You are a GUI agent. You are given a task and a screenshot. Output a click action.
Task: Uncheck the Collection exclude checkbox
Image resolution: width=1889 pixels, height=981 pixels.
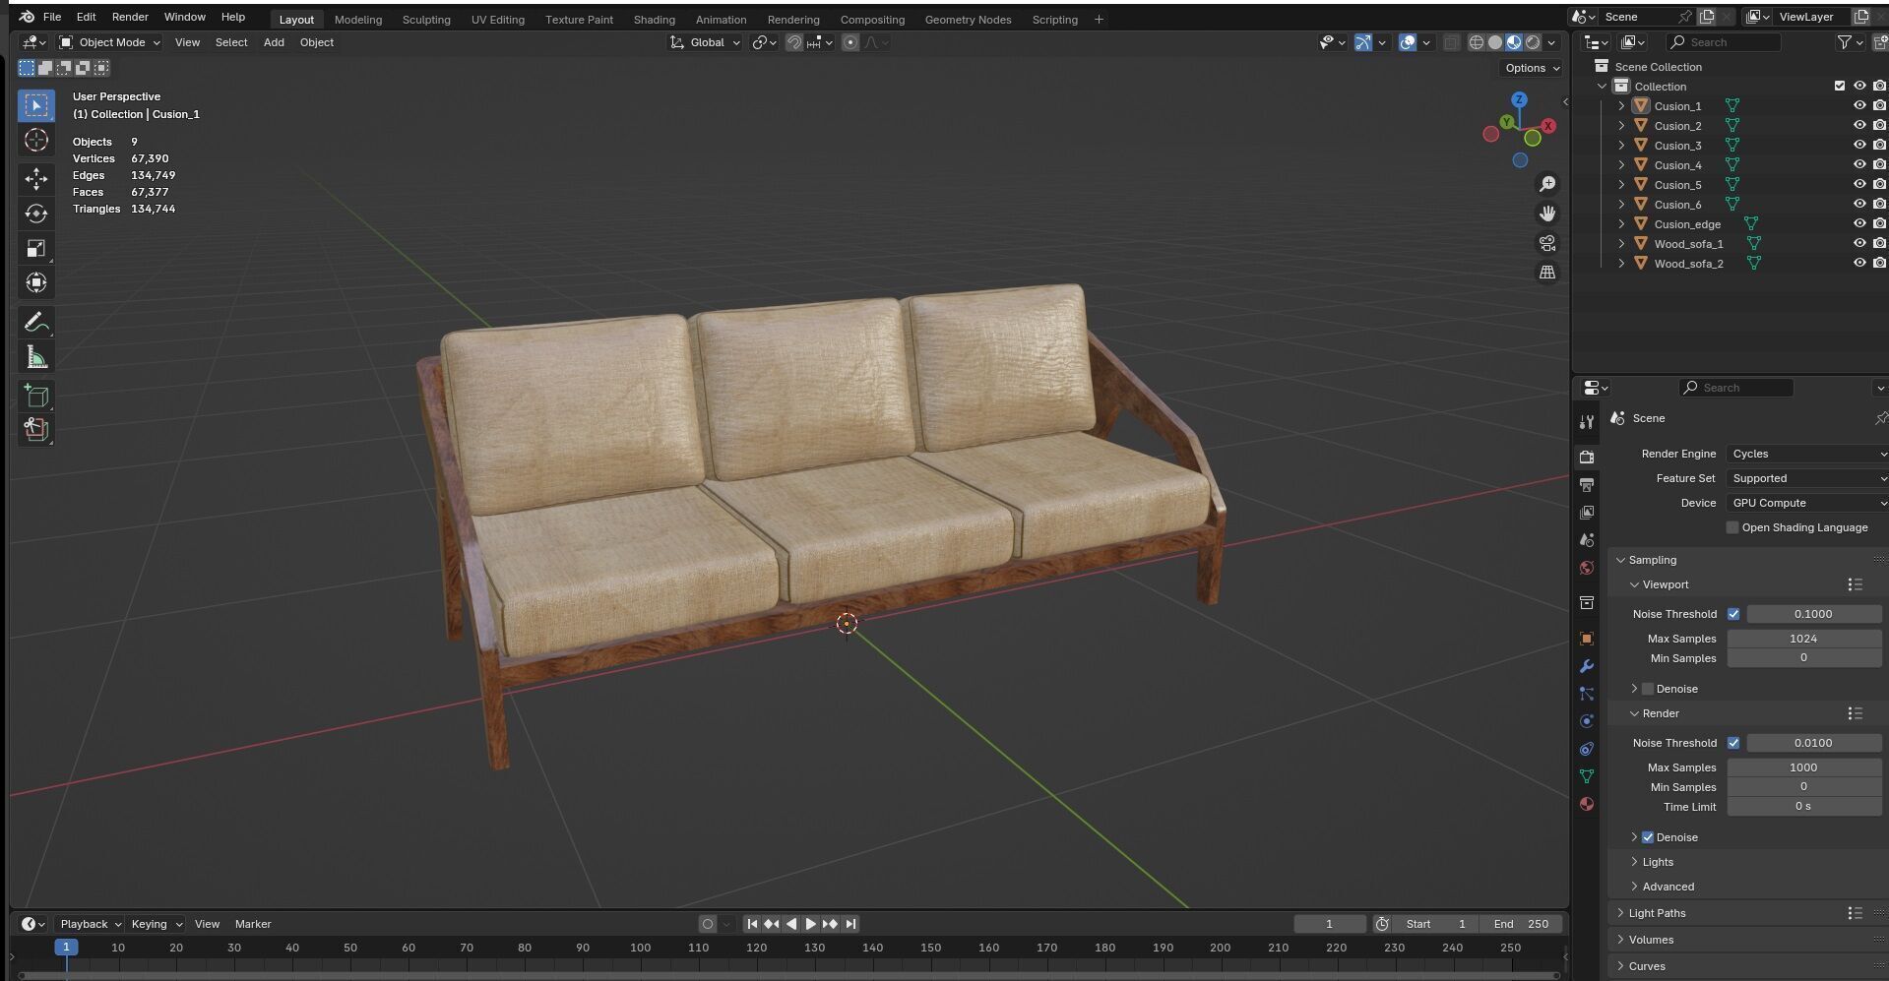point(1840,86)
